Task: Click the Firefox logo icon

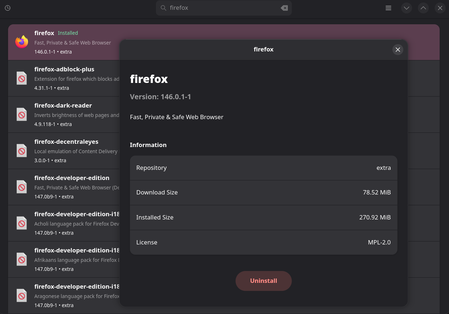Action: click(22, 42)
